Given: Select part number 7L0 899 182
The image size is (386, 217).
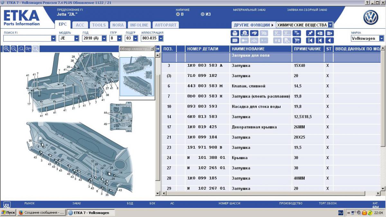Looking at the screenshot, I should [202, 76].
